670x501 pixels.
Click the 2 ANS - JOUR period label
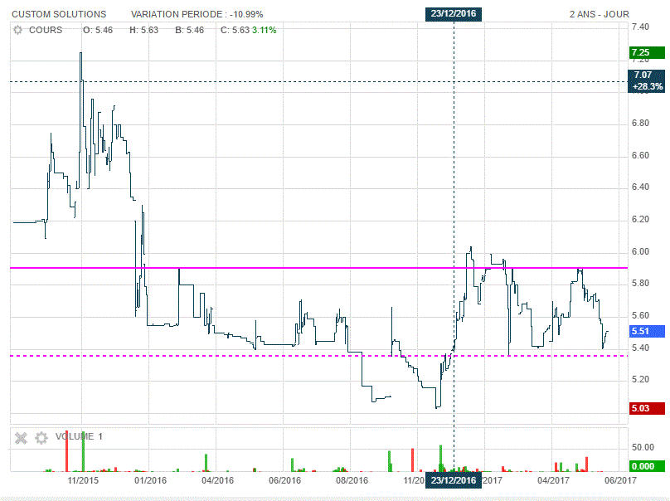(x=599, y=14)
